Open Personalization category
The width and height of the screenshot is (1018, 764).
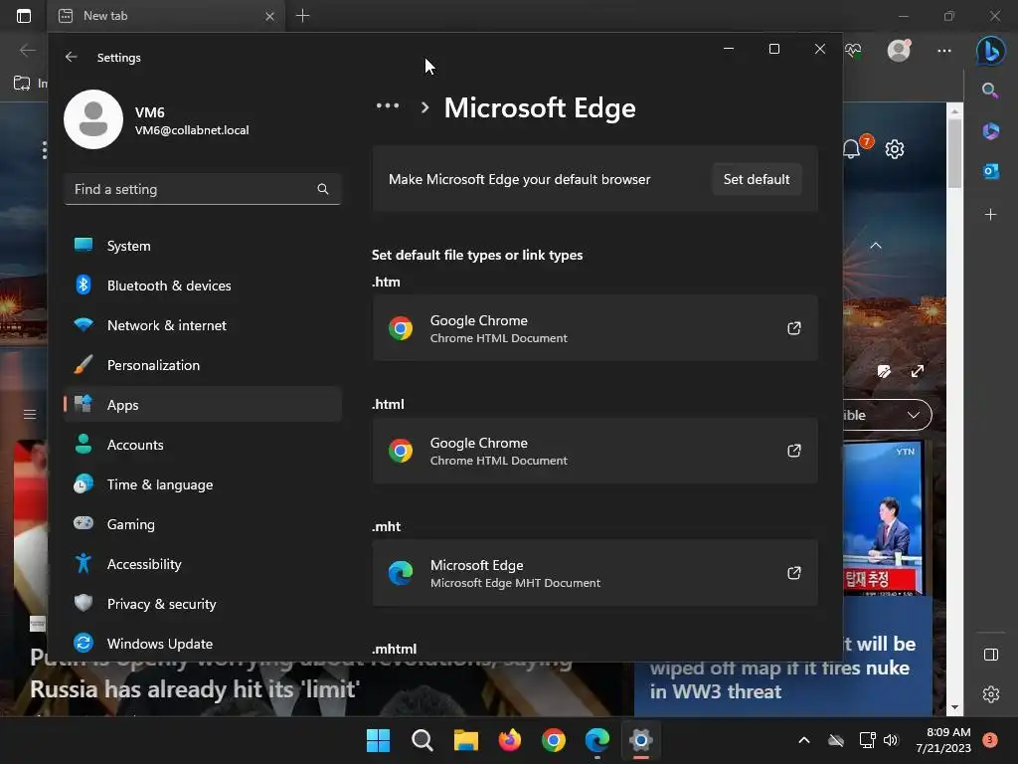pos(203,365)
